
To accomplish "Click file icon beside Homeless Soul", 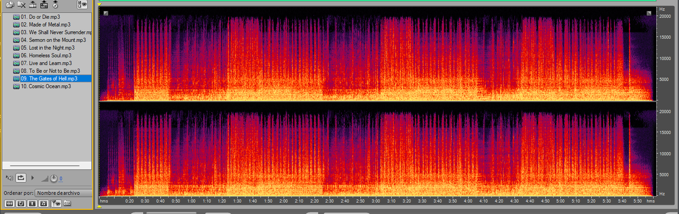I will pyautogui.click(x=16, y=55).
